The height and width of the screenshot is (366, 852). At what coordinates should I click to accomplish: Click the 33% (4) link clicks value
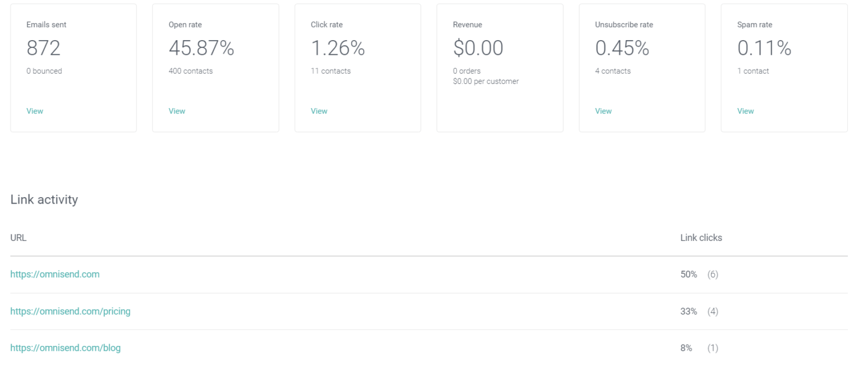tap(699, 311)
